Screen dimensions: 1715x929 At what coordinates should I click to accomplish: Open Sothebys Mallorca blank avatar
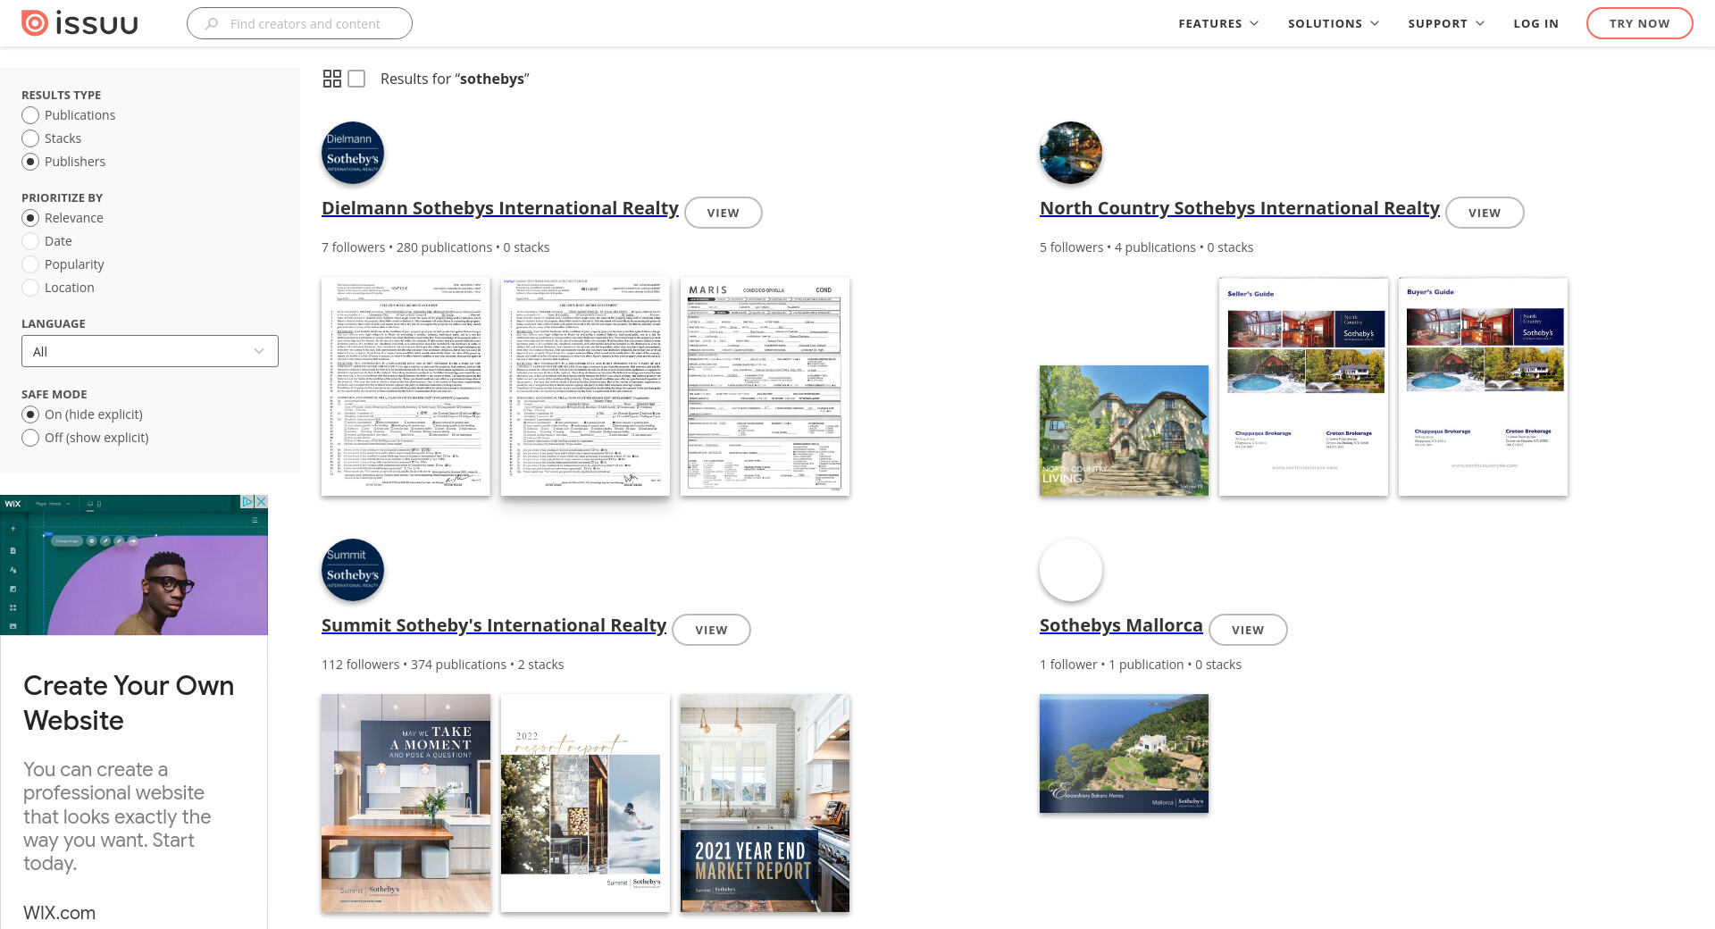(x=1071, y=570)
